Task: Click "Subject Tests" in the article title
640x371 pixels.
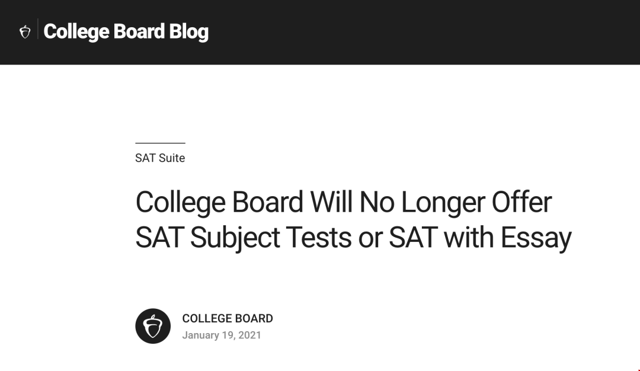Action: click(x=271, y=238)
